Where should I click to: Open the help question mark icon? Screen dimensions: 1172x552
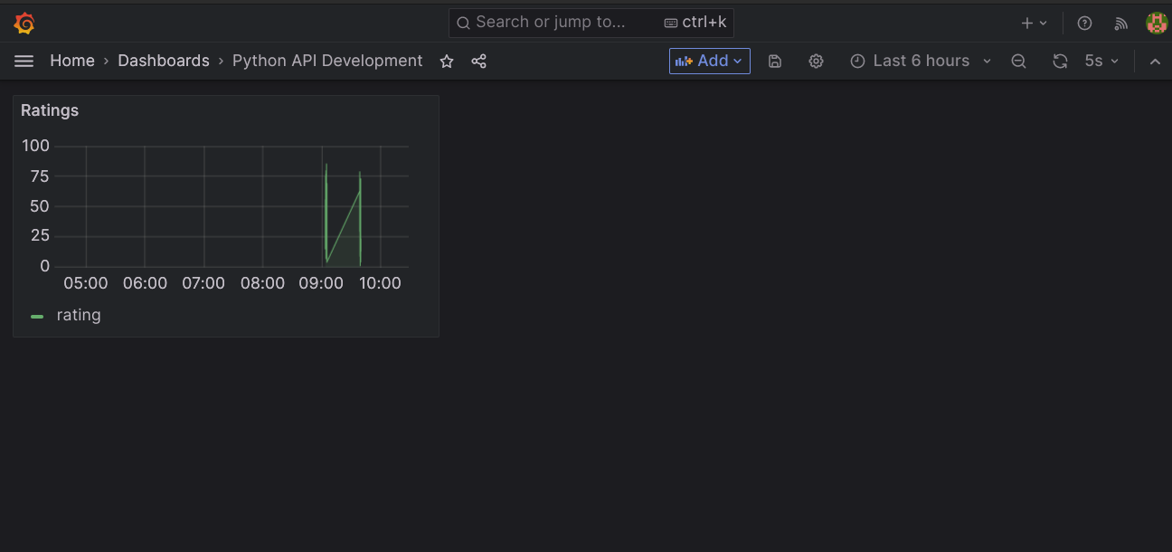point(1085,23)
